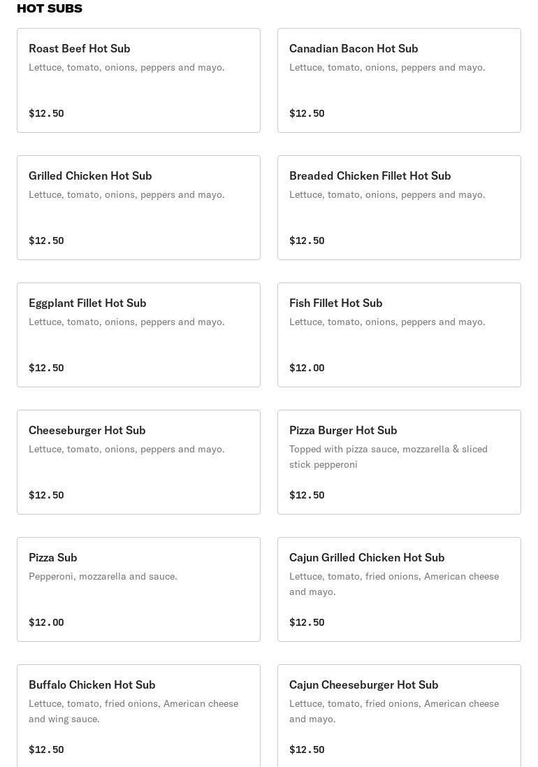538x767 pixels.
Task: Open the Cajun Grilled Chicken Hot Sub
Action: (399, 589)
